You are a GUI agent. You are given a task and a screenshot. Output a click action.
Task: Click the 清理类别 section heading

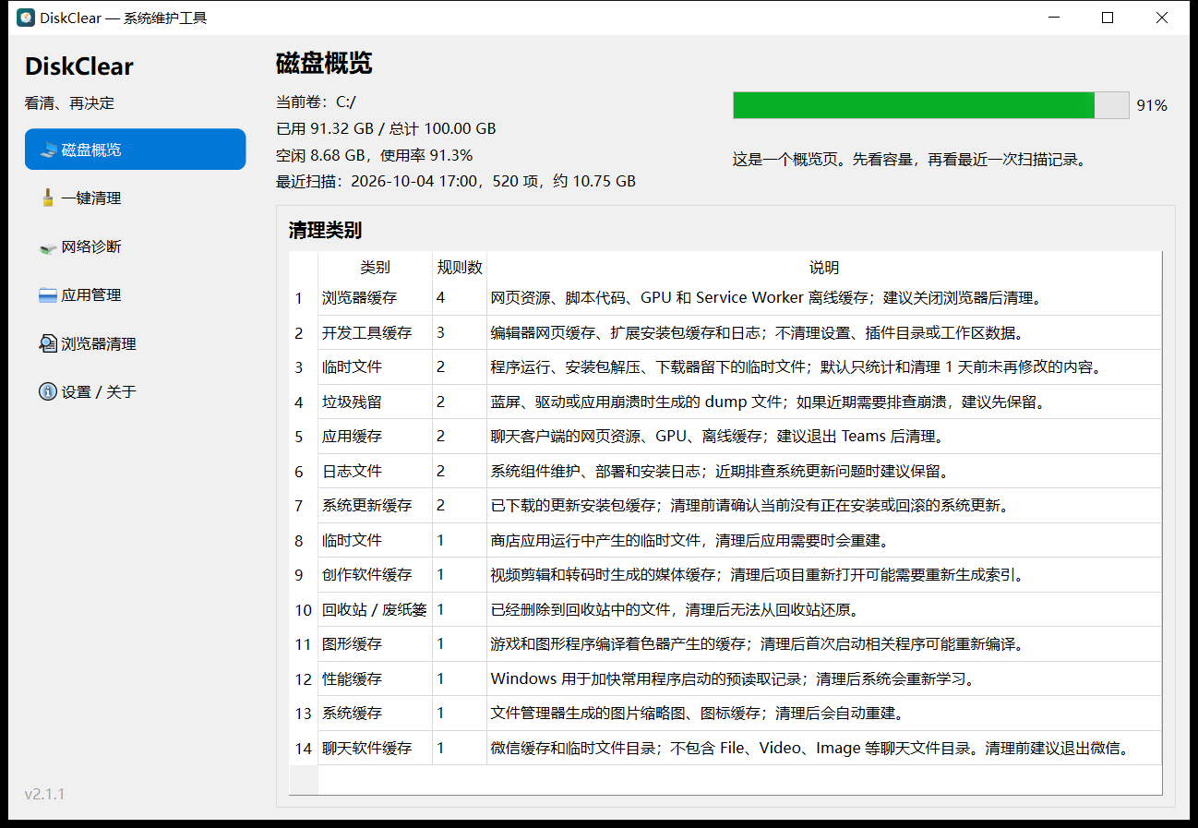click(325, 230)
